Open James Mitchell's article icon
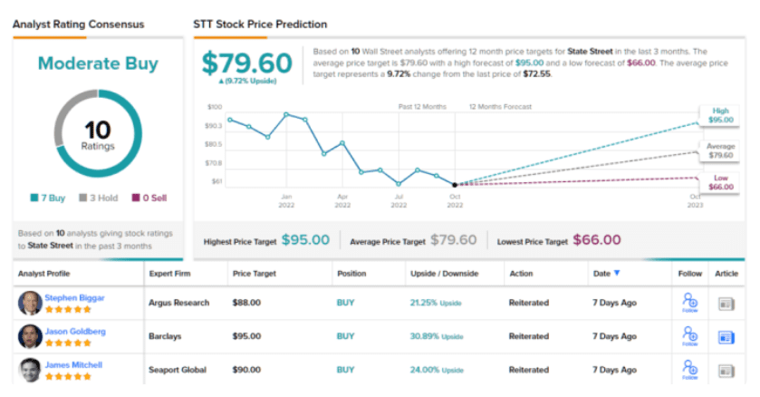 726,371
